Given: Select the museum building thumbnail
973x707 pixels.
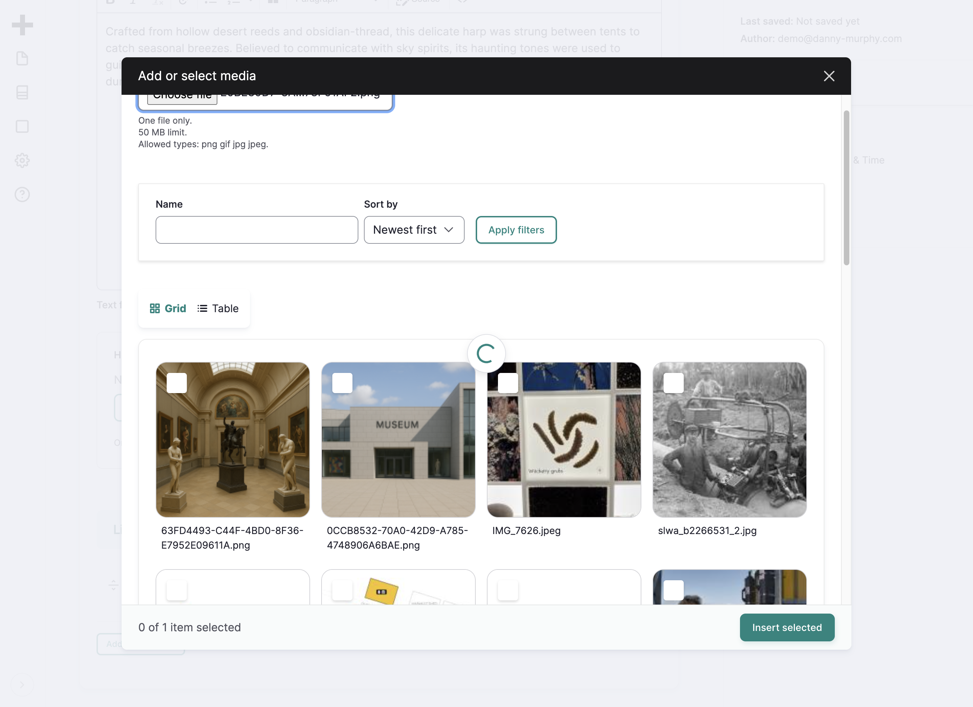Looking at the screenshot, I should point(398,440).
